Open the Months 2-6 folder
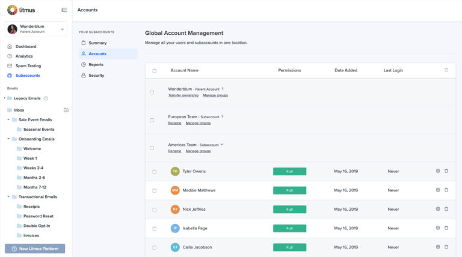Image resolution: width=462 pixels, height=257 pixels. point(34,178)
